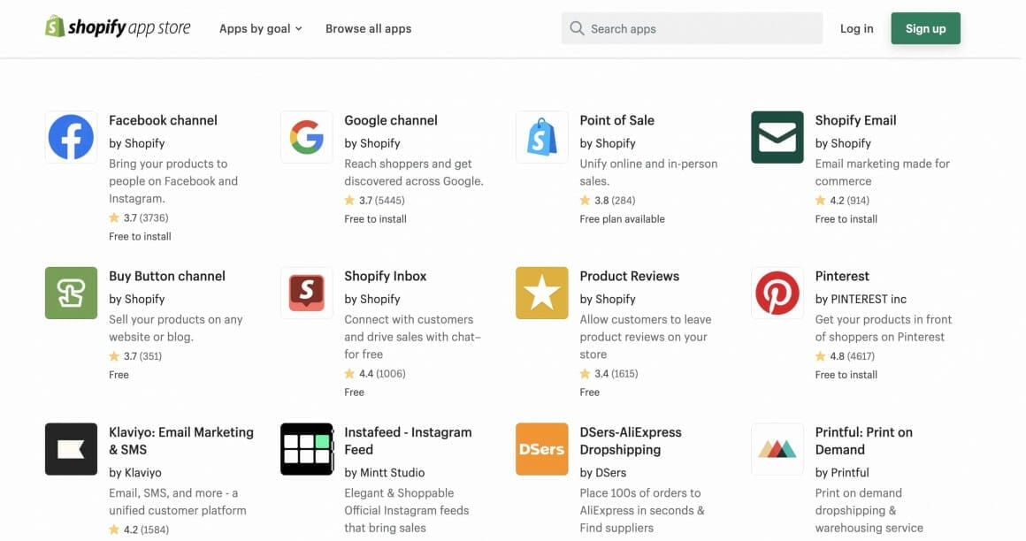Open Browse all apps
1026x541 pixels.
(x=368, y=28)
